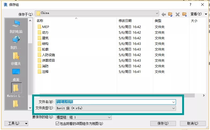Image resolution: width=210 pixels, height=130 pixels.
Task: Expand the 文件名 dropdown arrow
Action: (x=174, y=102)
